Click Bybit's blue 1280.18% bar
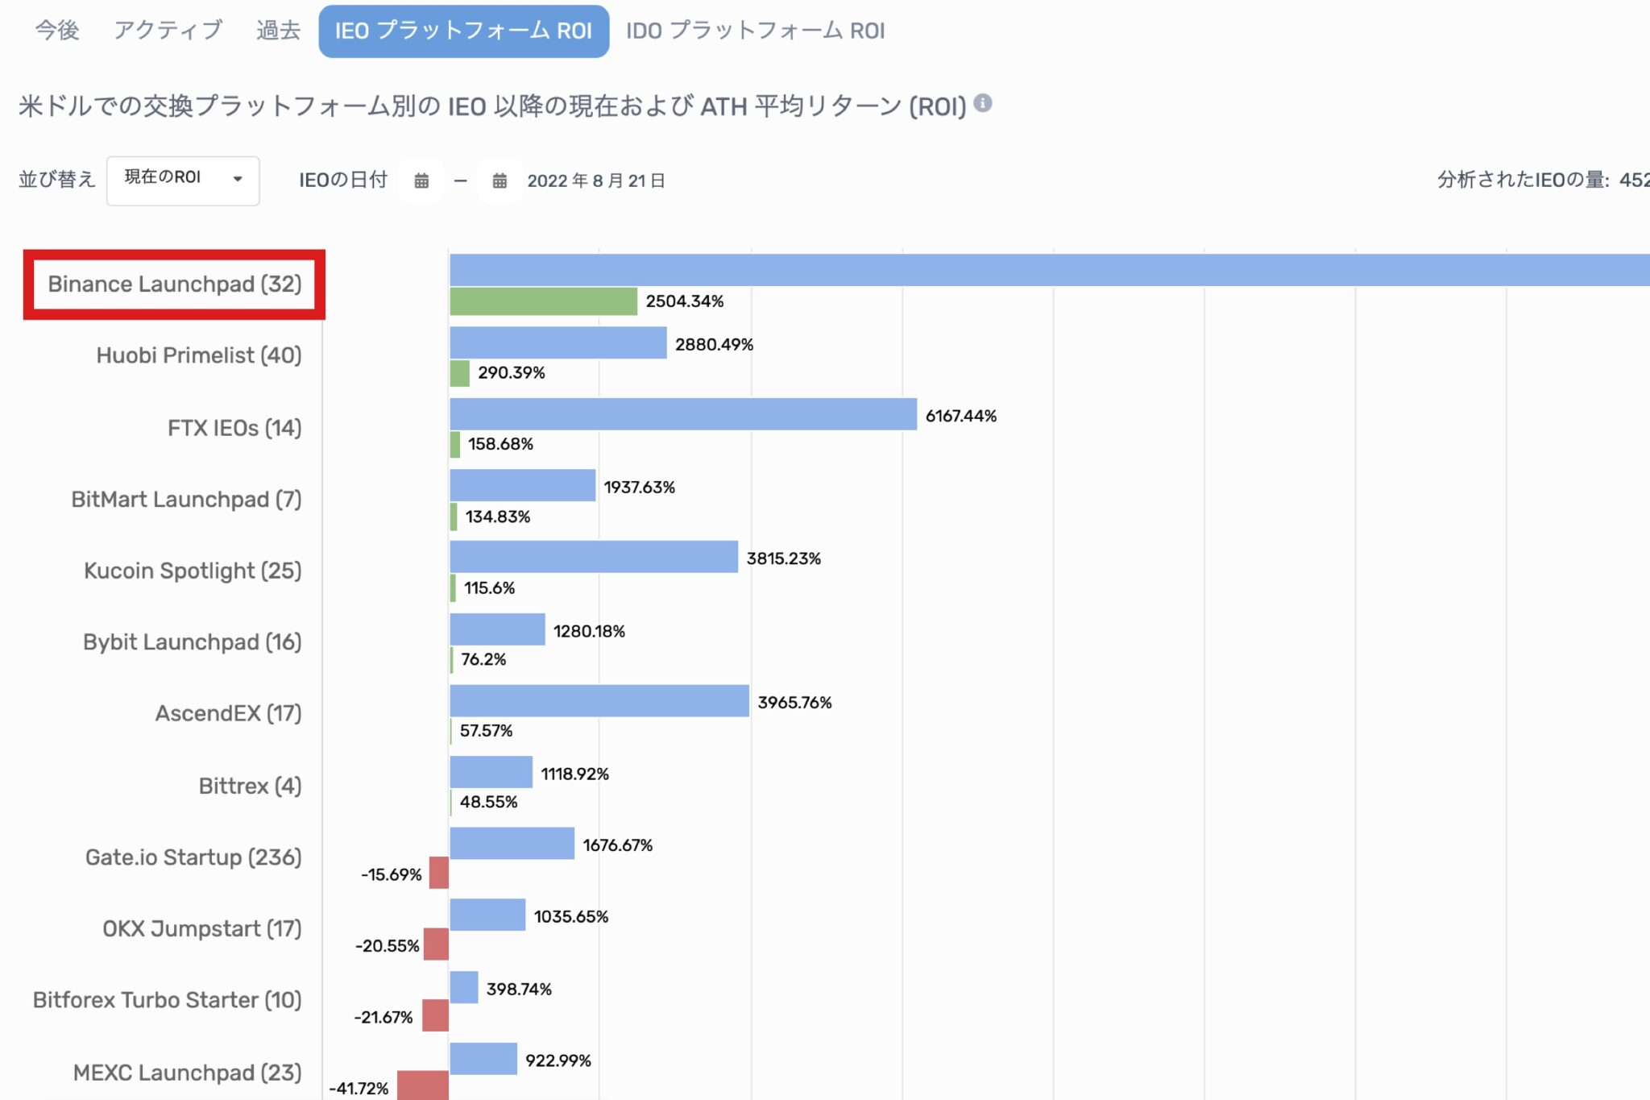The height and width of the screenshot is (1100, 1650). coord(497,629)
